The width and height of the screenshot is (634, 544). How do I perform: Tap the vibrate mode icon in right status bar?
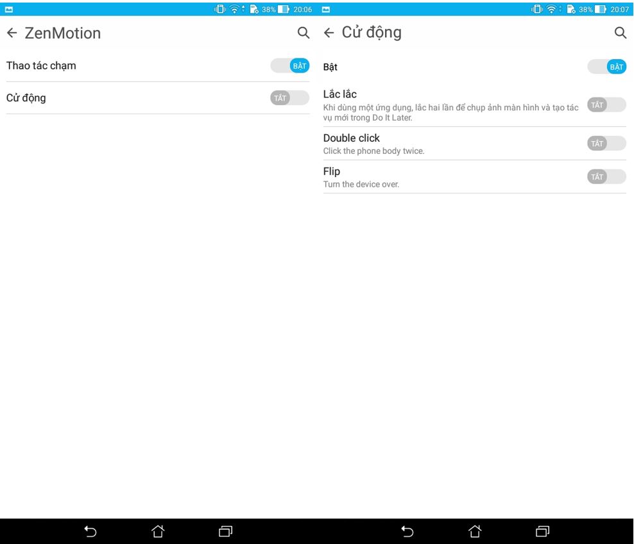(537, 9)
